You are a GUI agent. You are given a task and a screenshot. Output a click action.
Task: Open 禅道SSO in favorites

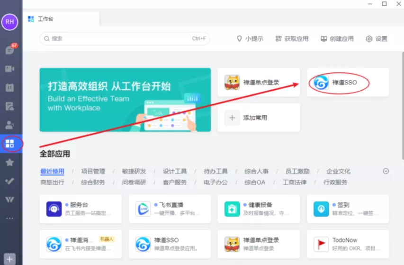pyautogui.click(x=348, y=82)
